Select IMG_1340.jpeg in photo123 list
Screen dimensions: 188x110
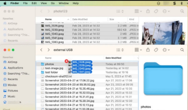click(x=87, y=34)
